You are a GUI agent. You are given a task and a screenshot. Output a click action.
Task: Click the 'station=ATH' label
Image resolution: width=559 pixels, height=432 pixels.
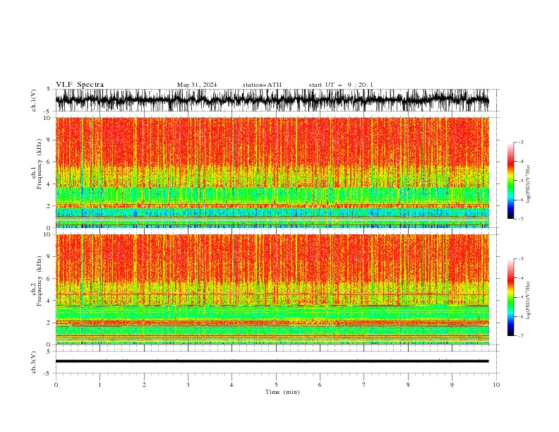point(262,85)
